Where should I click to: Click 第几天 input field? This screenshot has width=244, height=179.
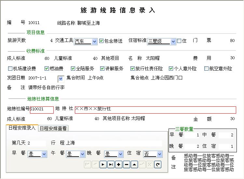tap(36, 143)
